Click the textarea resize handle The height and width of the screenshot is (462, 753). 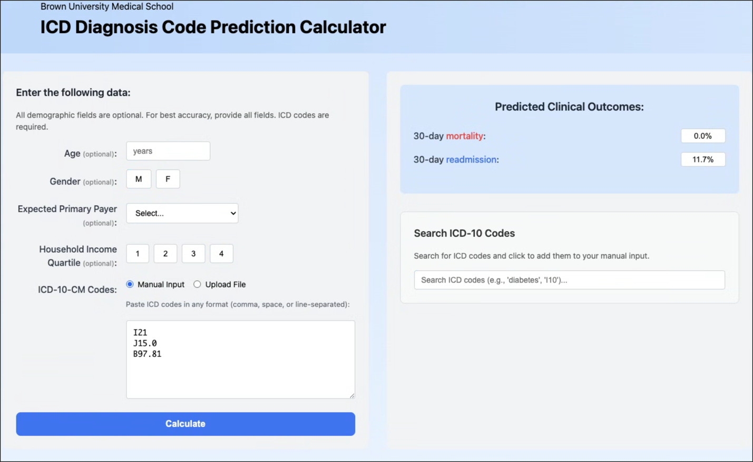351,394
